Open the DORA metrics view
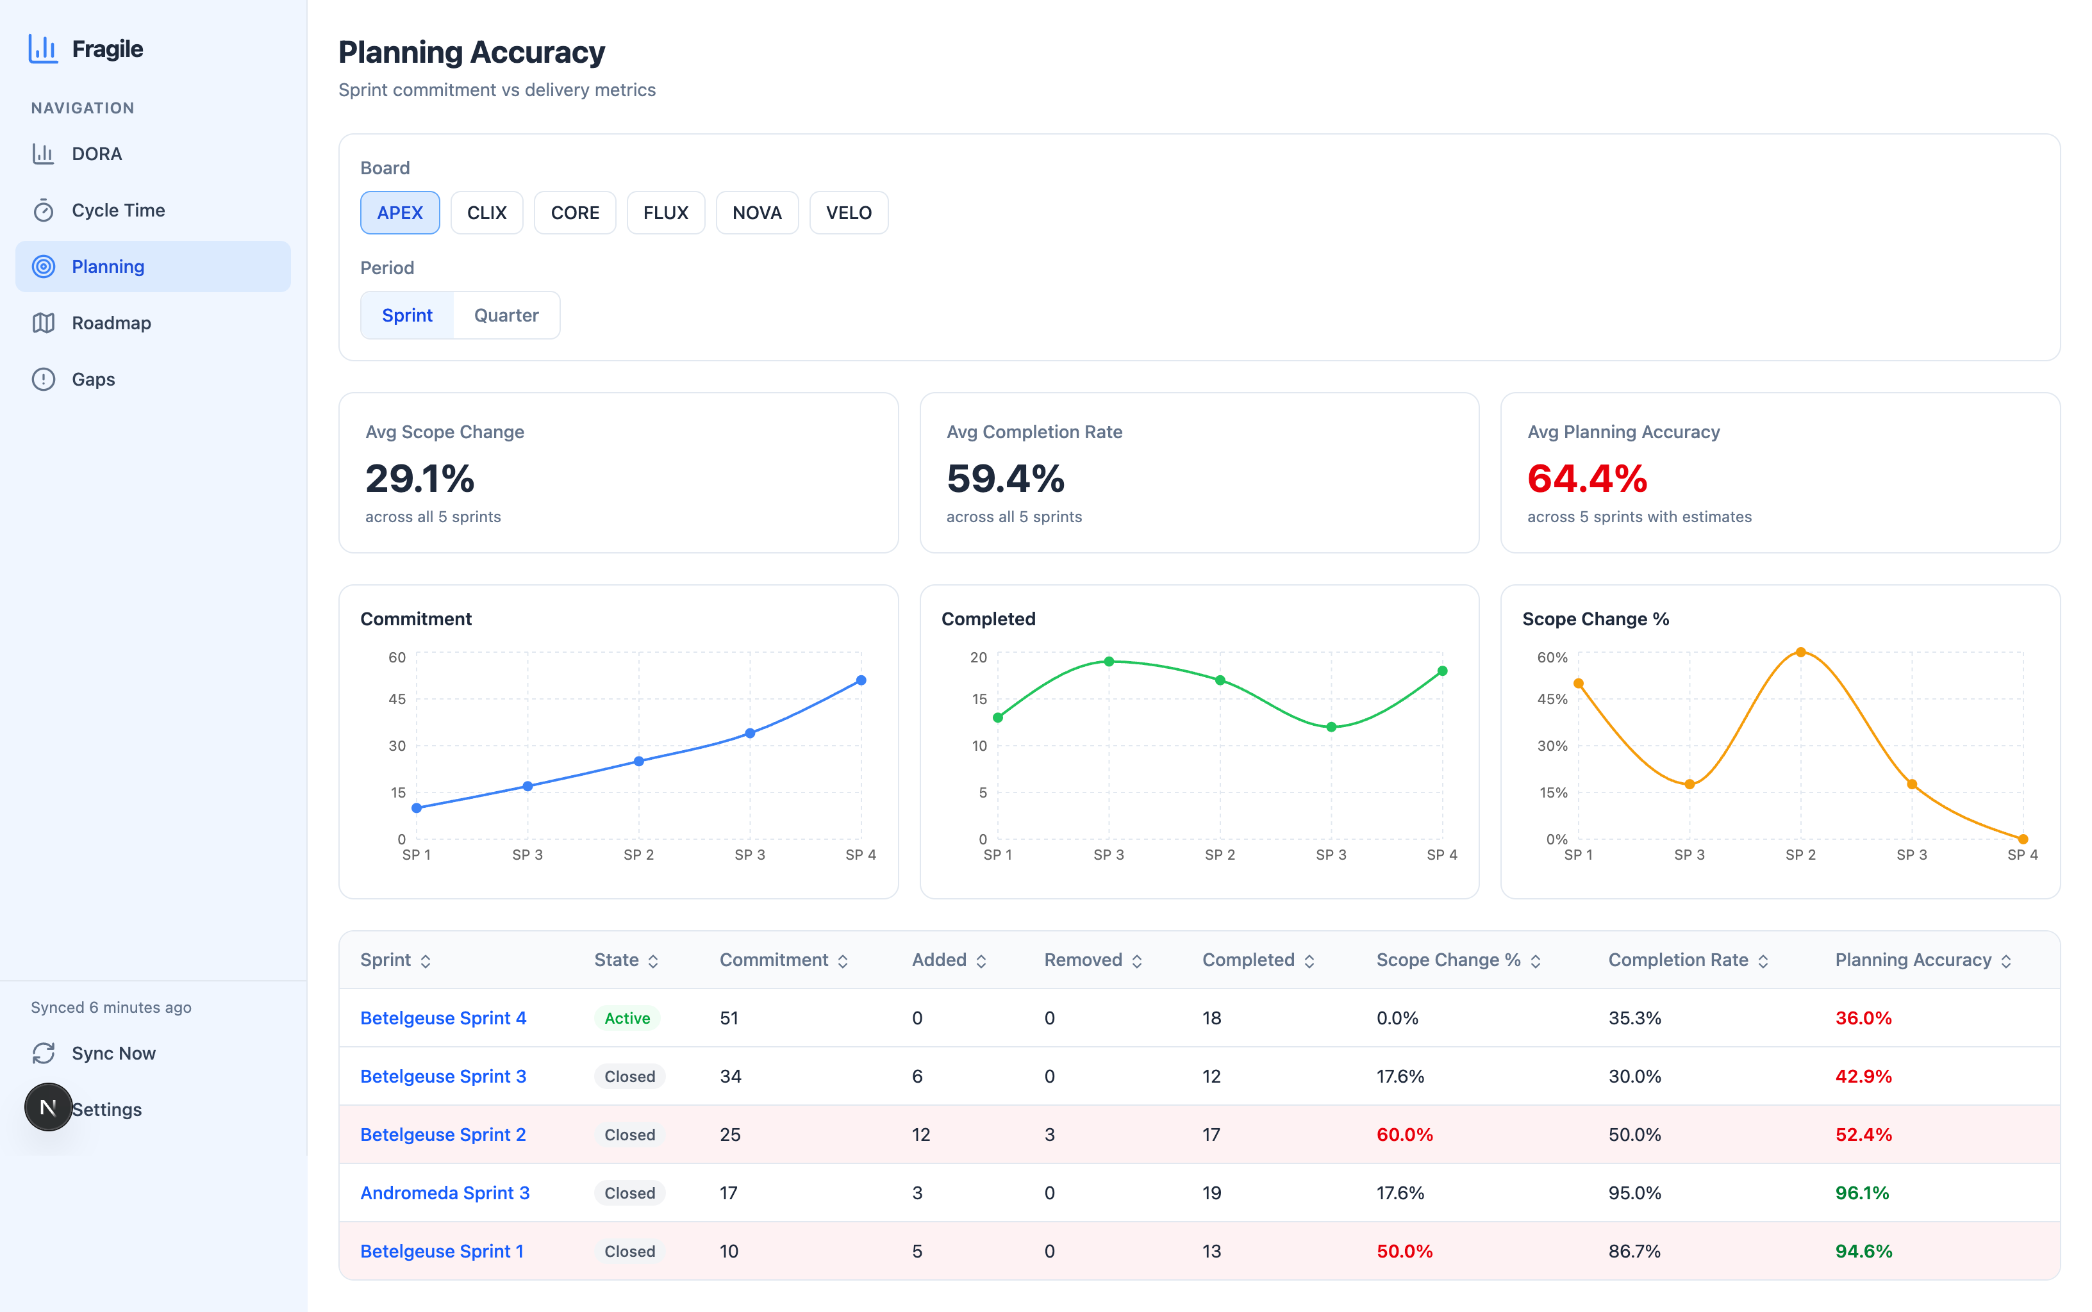 click(44, 154)
